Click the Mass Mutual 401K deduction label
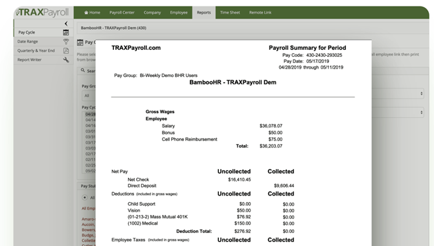Screen dimensions: 434x246 pos(158,217)
